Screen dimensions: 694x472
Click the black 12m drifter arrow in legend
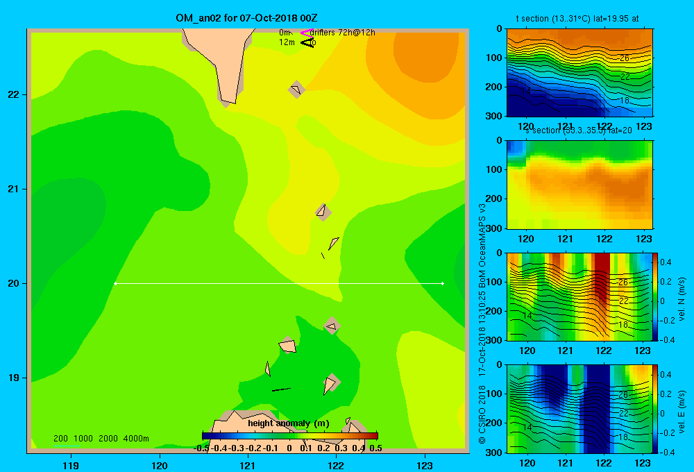click(x=307, y=42)
